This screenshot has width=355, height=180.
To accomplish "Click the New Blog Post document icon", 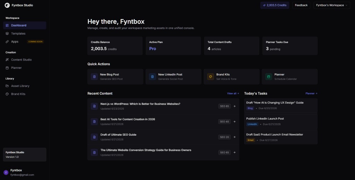I will point(94,76).
